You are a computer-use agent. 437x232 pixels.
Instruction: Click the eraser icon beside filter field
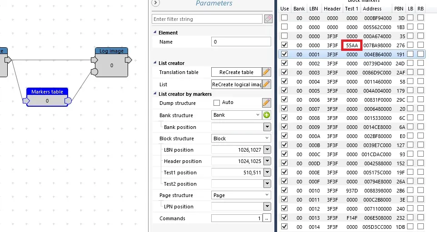(x=268, y=19)
